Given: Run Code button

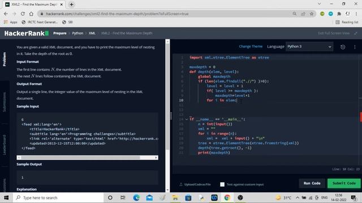Looking at the screenshot, I should coord(312,183).
